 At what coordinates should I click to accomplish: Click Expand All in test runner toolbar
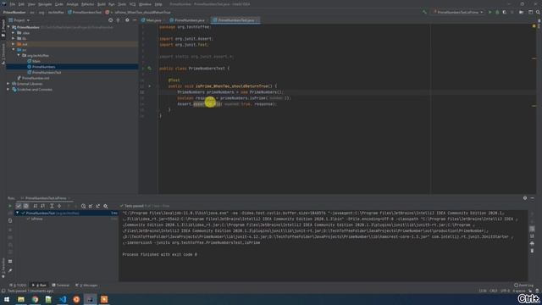(x=52, y=206)
